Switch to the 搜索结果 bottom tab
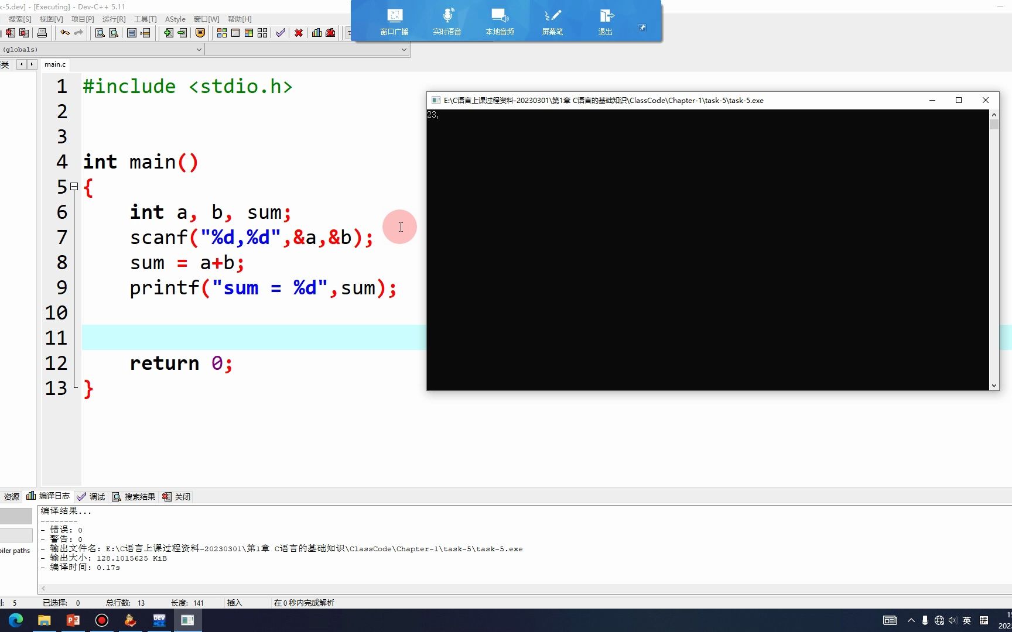The height and width of the screenshot is (632, 1012). [x=134, y=497]
